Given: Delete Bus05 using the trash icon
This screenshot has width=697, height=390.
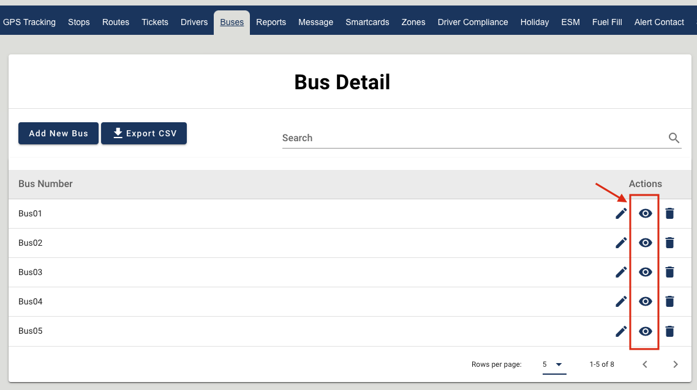Looking at the screenshot, I should click(670, 331).
